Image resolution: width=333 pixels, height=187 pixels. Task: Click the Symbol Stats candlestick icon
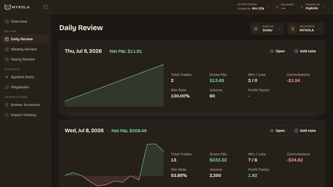click(7, 77)
